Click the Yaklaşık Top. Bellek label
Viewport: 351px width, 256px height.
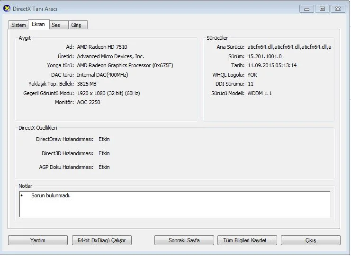click(51, 84)
